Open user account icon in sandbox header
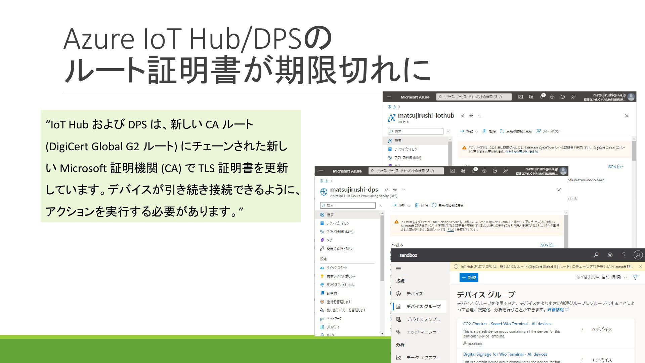The height and width of the screenshot is (363, 645). [x=638, y=255]
